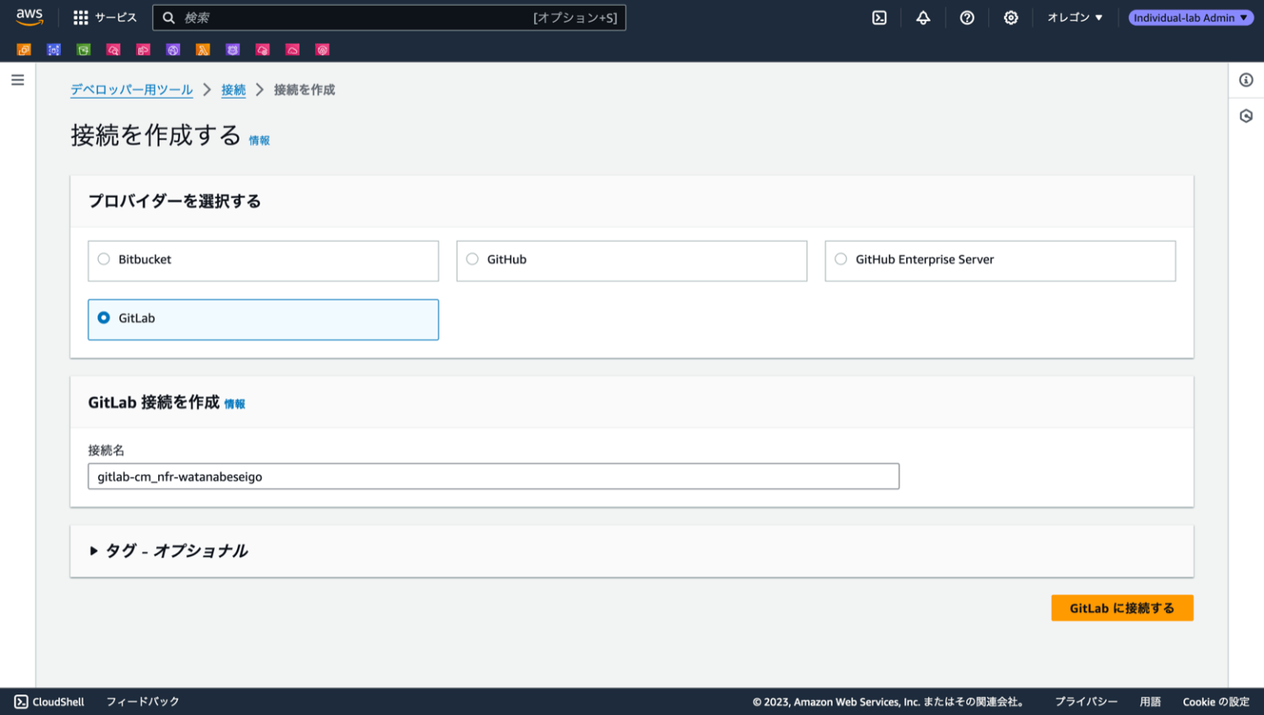Select the GitHub provider radio button
The width and height of the screenshot is (1264, 715).
point(472,258)
